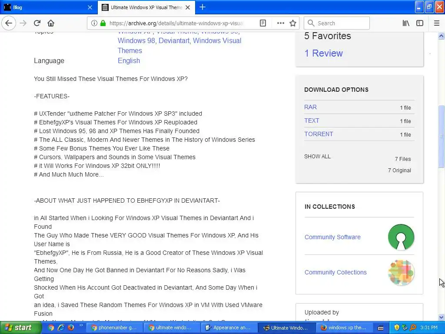The image size is (445, 334).
Task: Open the Firefox hamburger menu
Action: click(437, 23)
